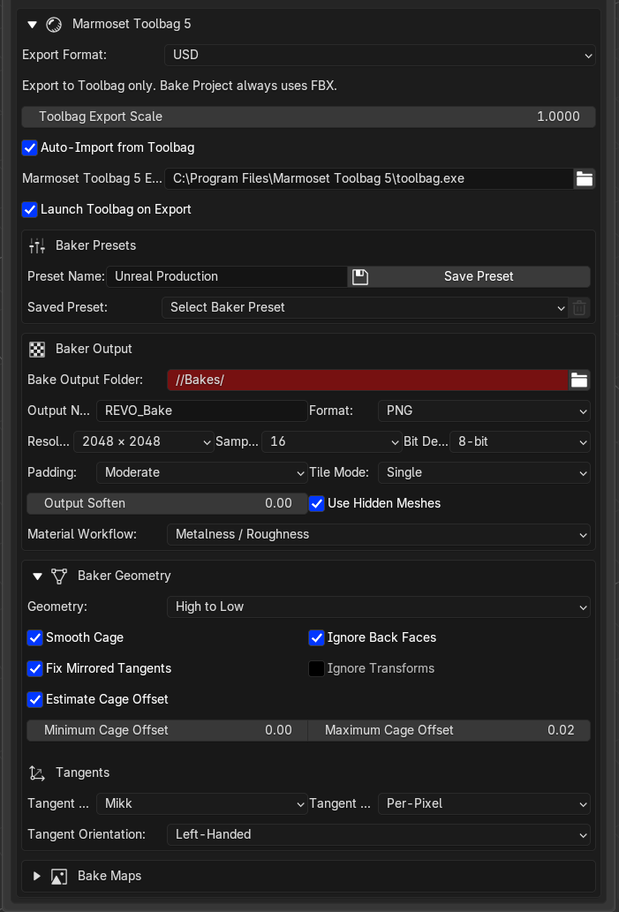Click the Bake Maps image icon
Image resolution: width=619 pixels, height=912 pixels.
tap(59, 877)
